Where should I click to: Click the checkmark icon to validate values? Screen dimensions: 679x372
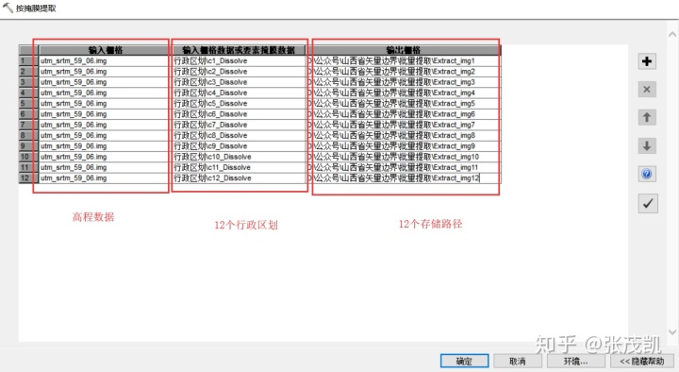(648, 203)
